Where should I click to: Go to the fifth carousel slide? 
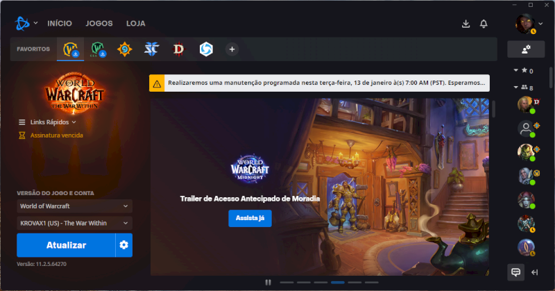point(355,283)
